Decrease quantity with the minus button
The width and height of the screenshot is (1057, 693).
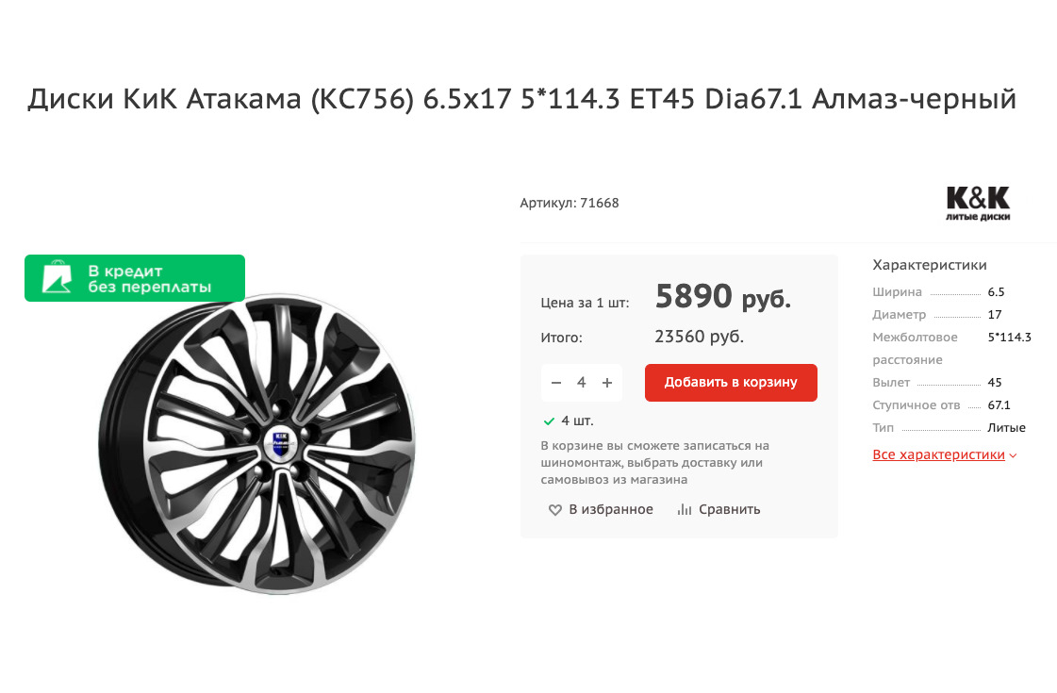tap(556, 383)
